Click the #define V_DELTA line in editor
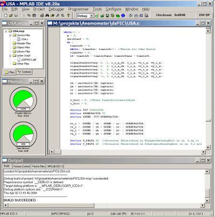Screen dimensions: 215x217 click(x=134, y=140)
